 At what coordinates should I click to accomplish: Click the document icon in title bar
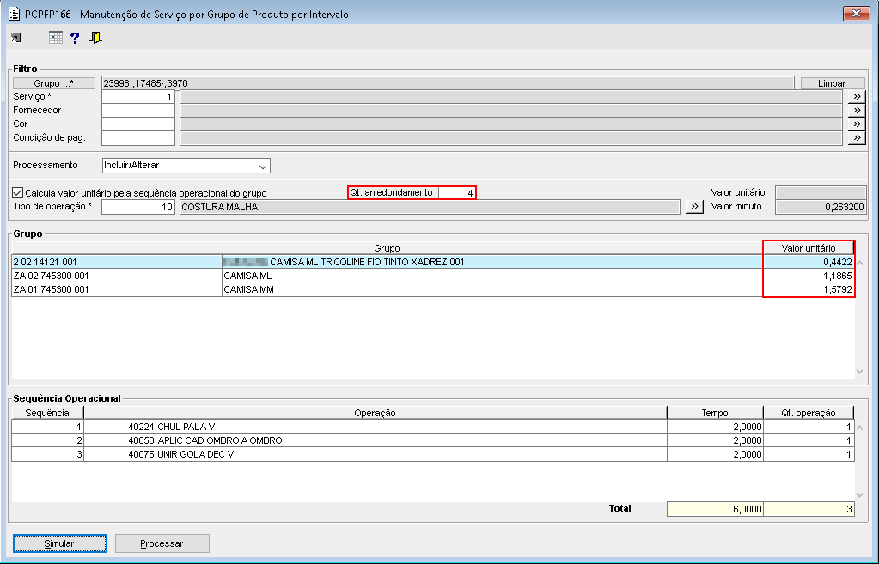pyautogui.click(x=15, y=14)
